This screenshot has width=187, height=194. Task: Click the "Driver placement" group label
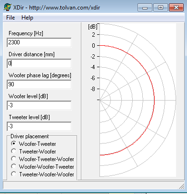[x=30, y=136]
